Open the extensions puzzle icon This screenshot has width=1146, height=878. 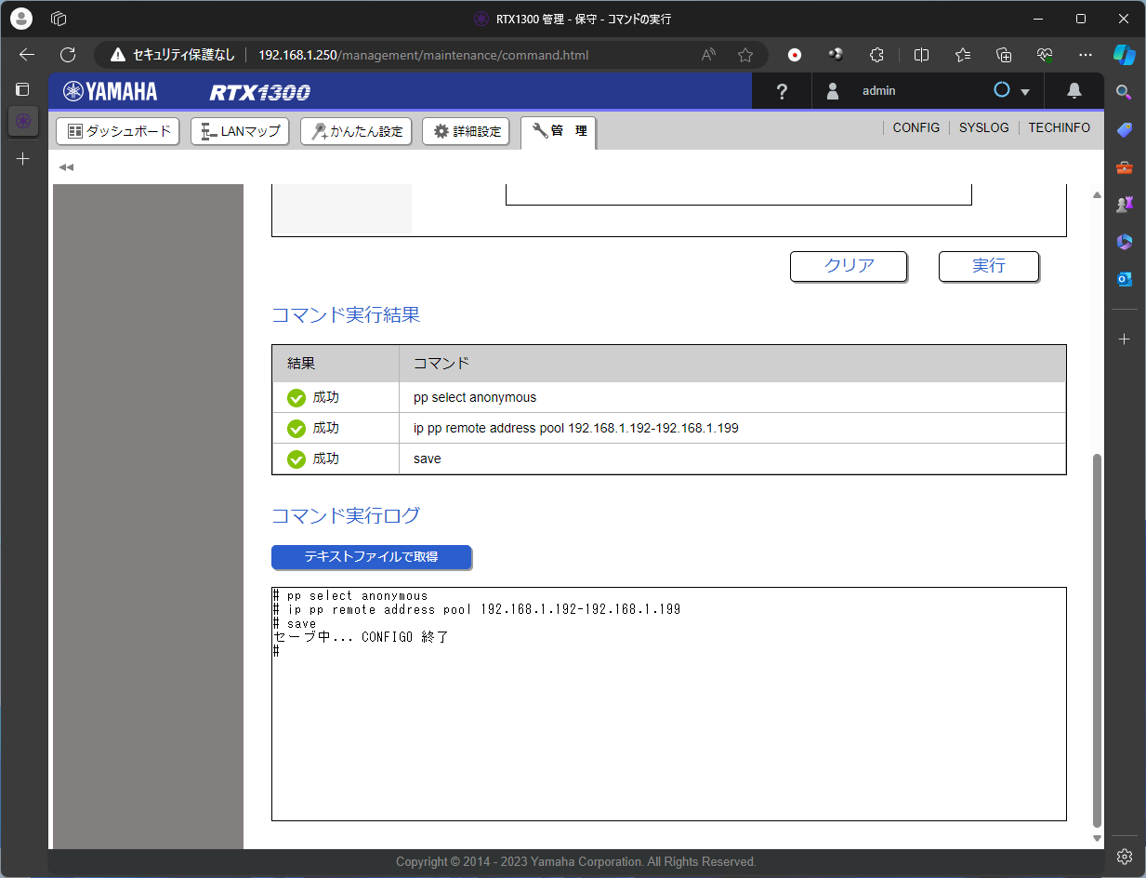coord(876,55)
